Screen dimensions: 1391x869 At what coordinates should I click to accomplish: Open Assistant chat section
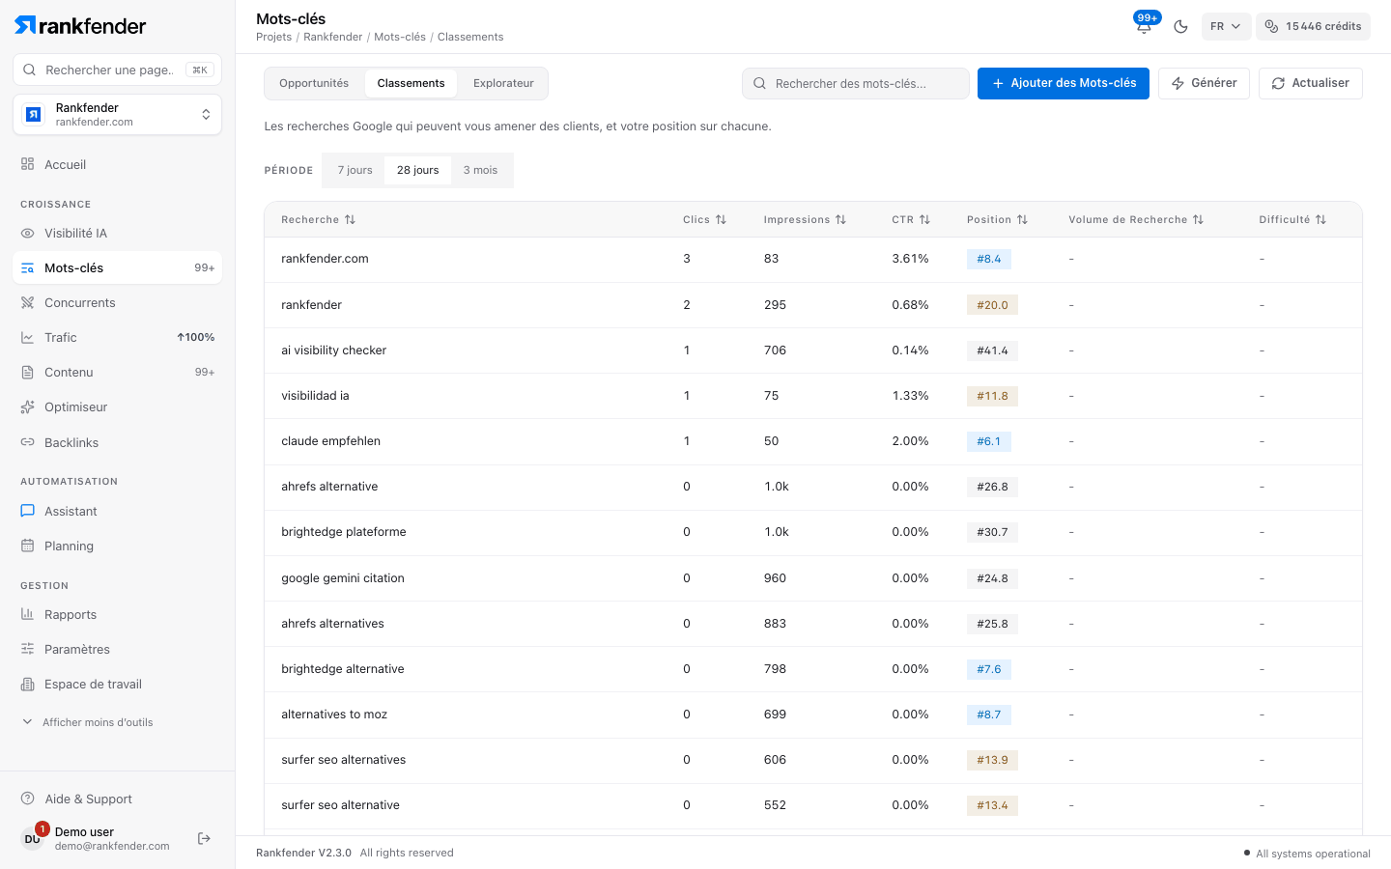click(x=117, y=511)
